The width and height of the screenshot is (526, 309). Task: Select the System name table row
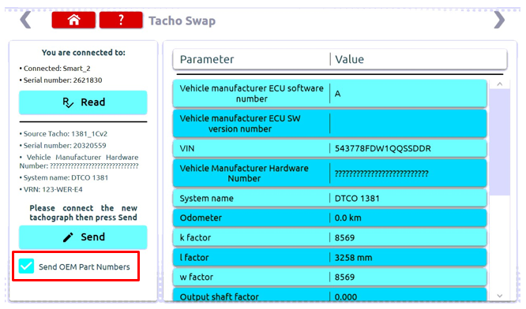point(330,198)
